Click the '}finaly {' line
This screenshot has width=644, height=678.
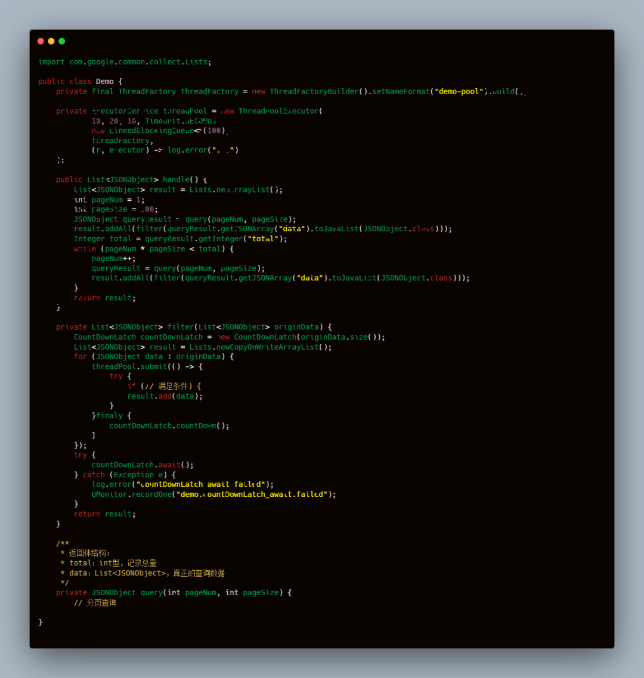click(x=112, y=415)
